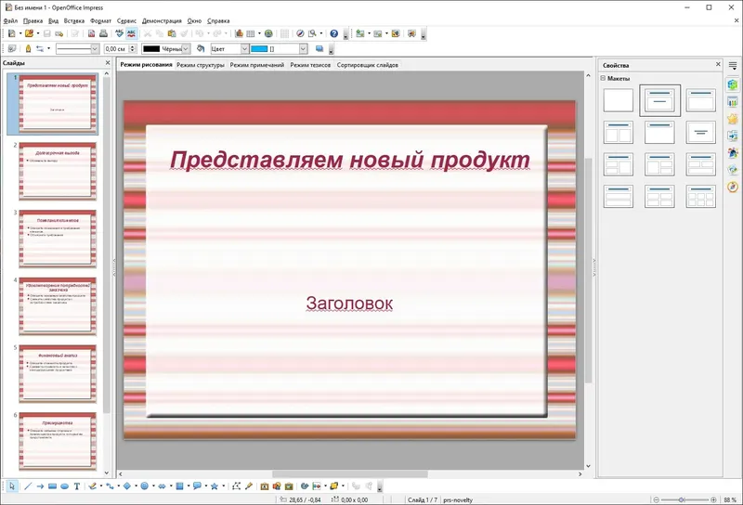Select the Edit Points tool
Viewport: 743px width, 505px height.
click(x=237, y=486)
